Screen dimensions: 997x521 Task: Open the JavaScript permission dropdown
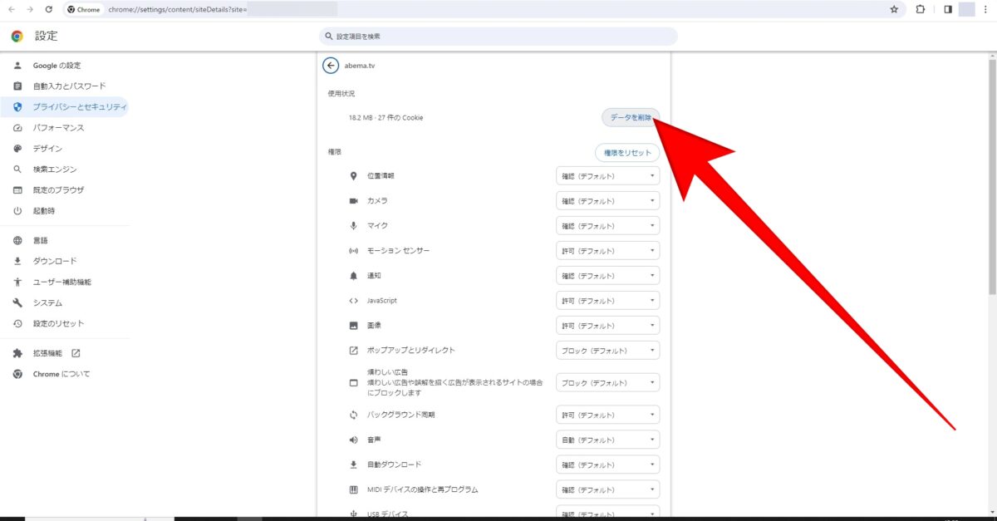click(607, 300)
